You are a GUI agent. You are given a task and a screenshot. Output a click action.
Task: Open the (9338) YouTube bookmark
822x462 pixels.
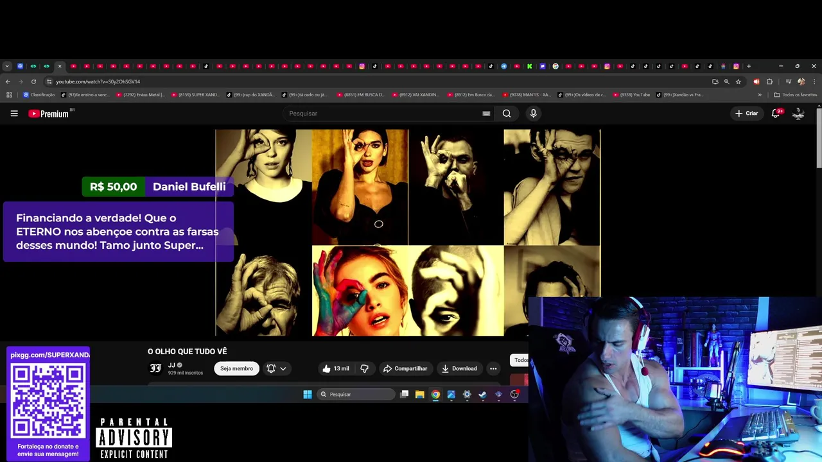coord(632,95)
